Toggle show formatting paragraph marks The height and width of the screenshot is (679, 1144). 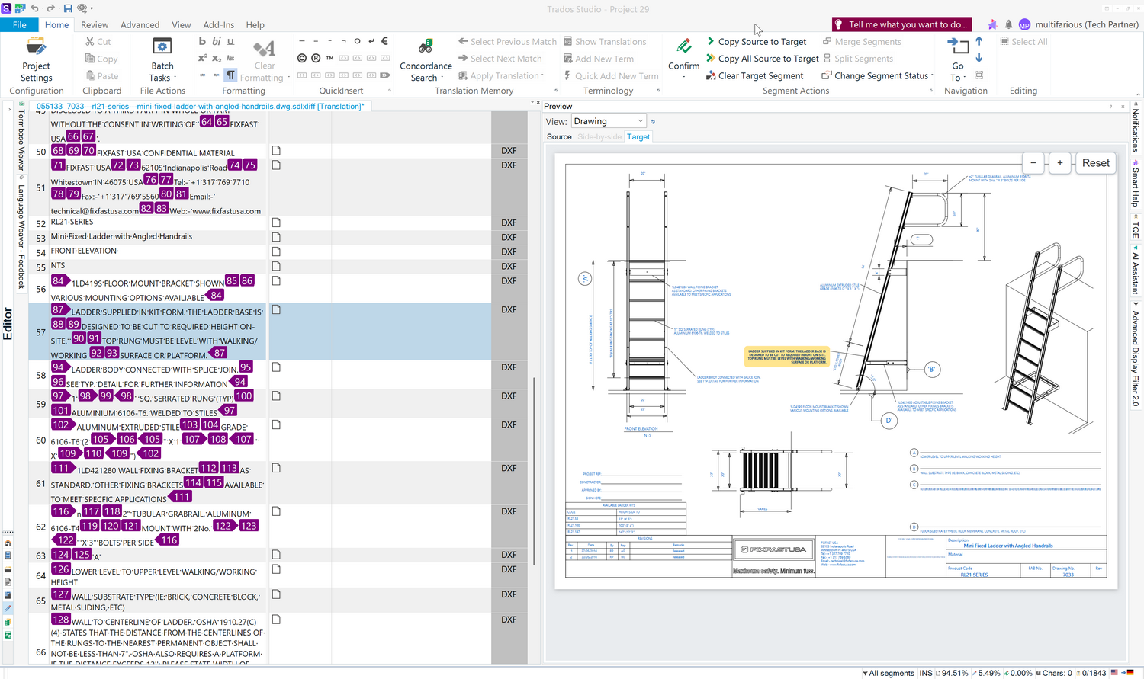(x=230, y=75)
